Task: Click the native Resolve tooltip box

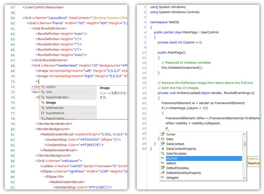Action: coord(253,161)
